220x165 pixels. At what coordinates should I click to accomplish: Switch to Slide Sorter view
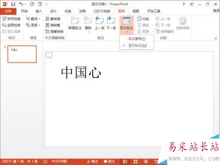click(x=136, y=161)
